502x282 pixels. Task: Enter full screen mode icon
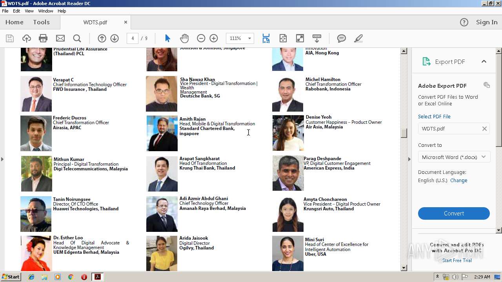click(300, 38)
